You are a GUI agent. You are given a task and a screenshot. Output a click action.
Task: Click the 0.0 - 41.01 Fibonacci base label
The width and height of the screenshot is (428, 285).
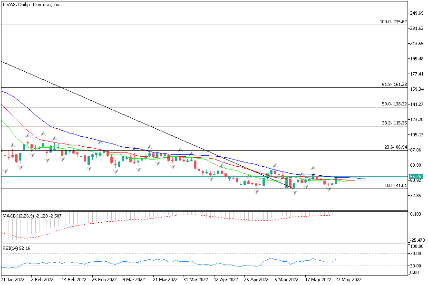[x=396, y=186]
